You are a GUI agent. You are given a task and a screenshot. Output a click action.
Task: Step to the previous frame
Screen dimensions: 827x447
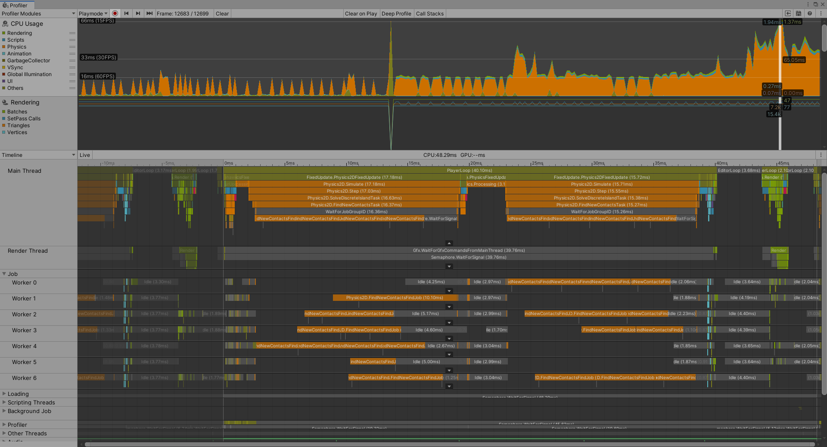click(127, 13)
